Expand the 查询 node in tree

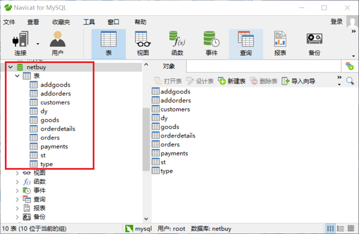point(17,199)
